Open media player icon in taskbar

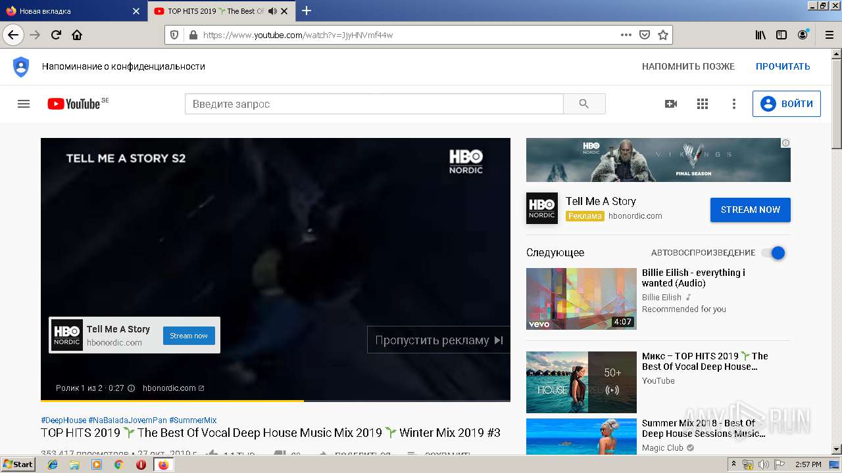(x=97, y=464)
